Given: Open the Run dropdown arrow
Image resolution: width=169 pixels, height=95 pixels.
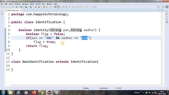Looking at the screenshot, I should click(24, 7).
